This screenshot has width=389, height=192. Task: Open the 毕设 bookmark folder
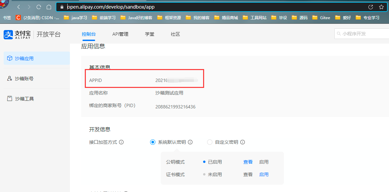(x=279, y=18)
